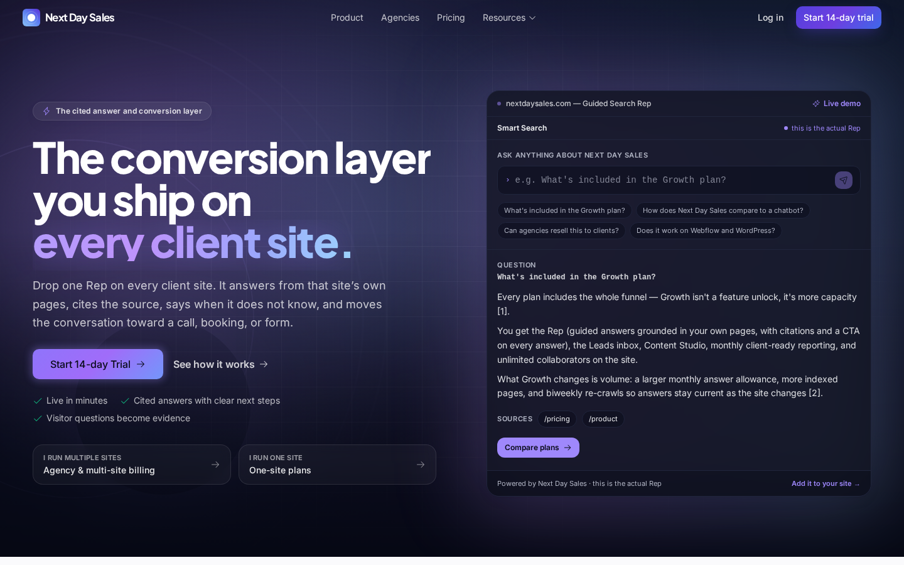Image resolution: width=904 pixels, height=565 pixels.
Task: Open the /pricing source chip
Action: coord(557,419)
